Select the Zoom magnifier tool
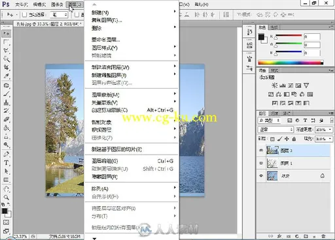This screenshot has width=335, height=240. point(7,198)
